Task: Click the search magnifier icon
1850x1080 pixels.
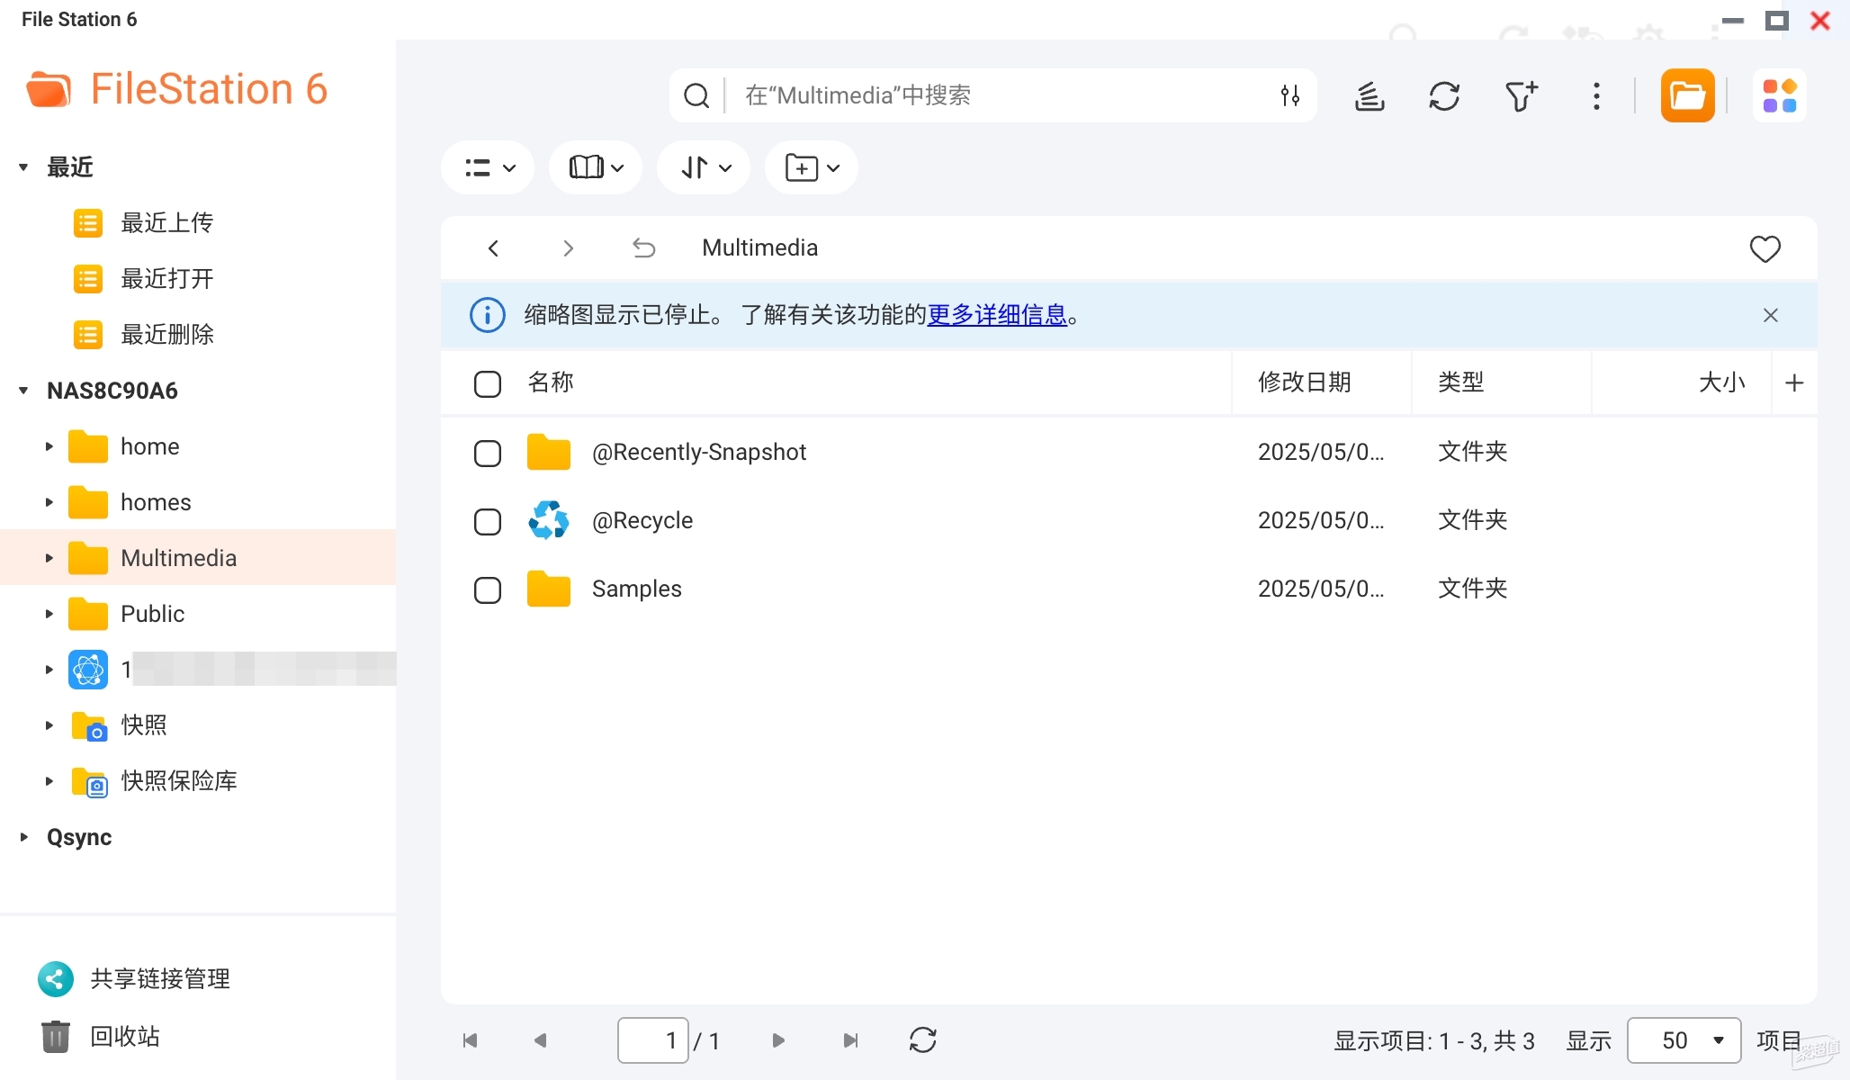Action: pos(696,95)
